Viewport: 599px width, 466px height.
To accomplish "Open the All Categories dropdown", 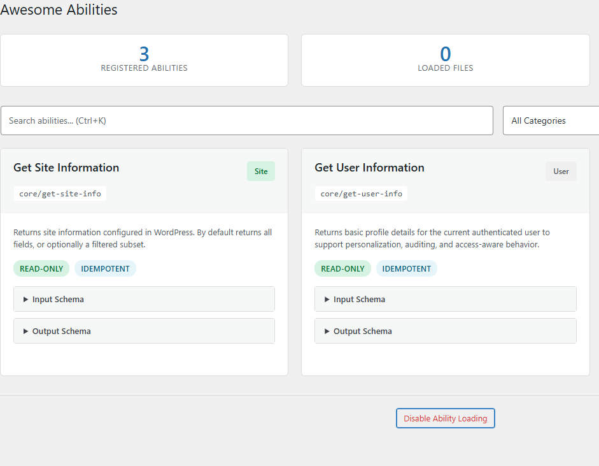I will (551, 120).
